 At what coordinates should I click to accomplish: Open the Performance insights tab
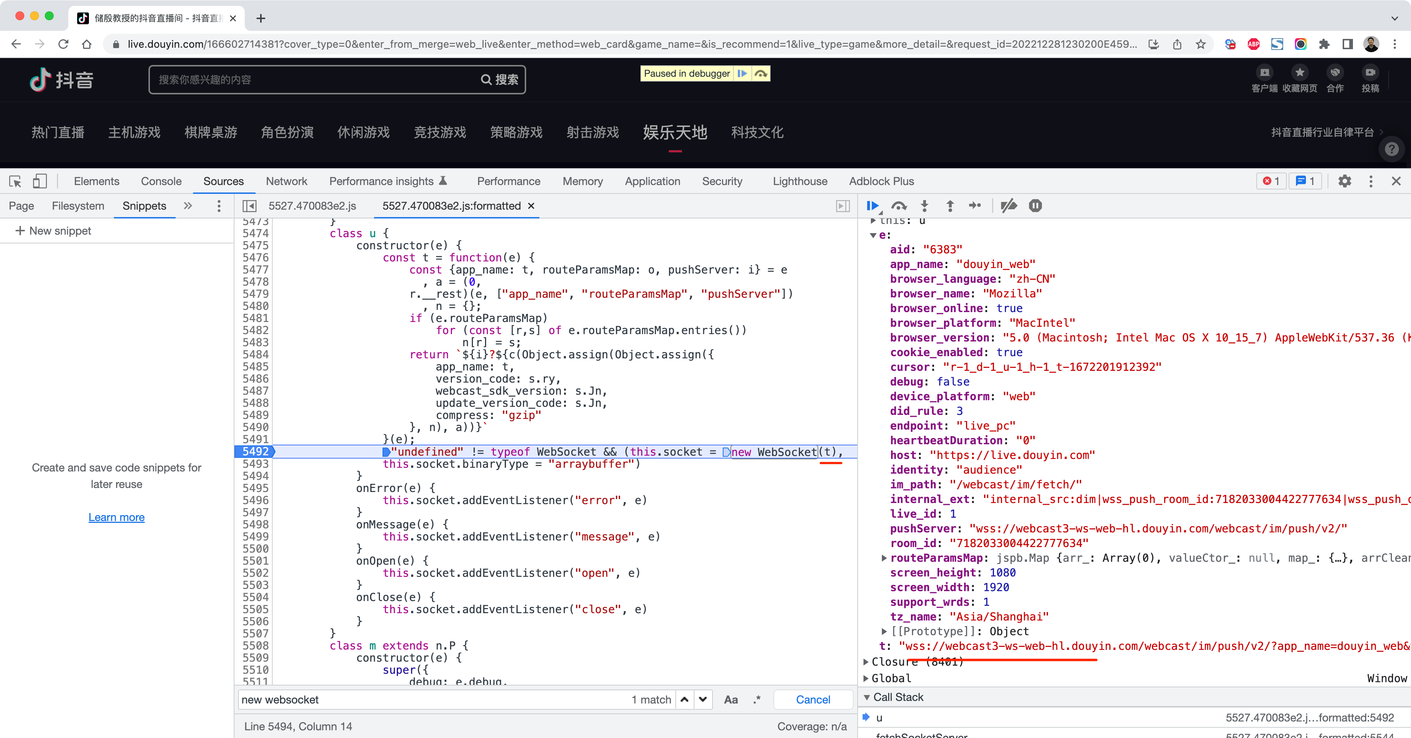[388, 181]
